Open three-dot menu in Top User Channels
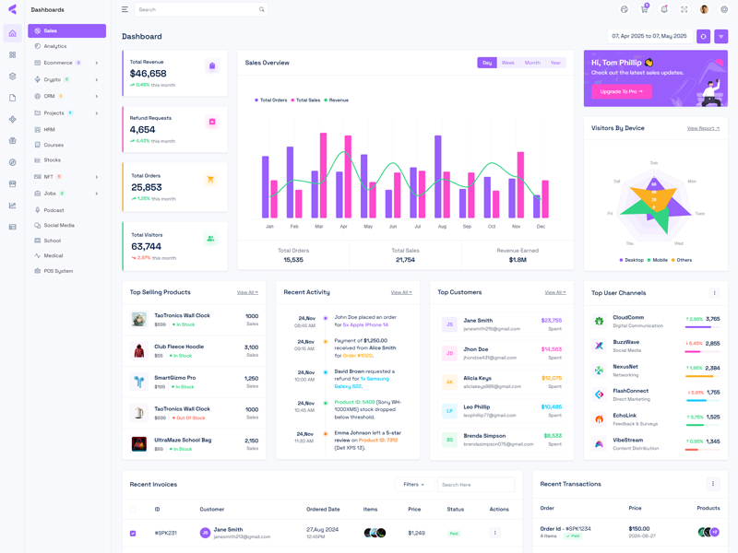 (714, 293)
